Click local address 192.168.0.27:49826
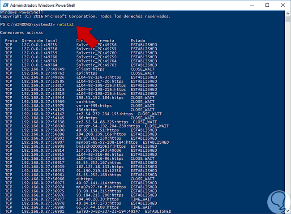This screenshot has height=214, width=291. [x=43, y=77]
